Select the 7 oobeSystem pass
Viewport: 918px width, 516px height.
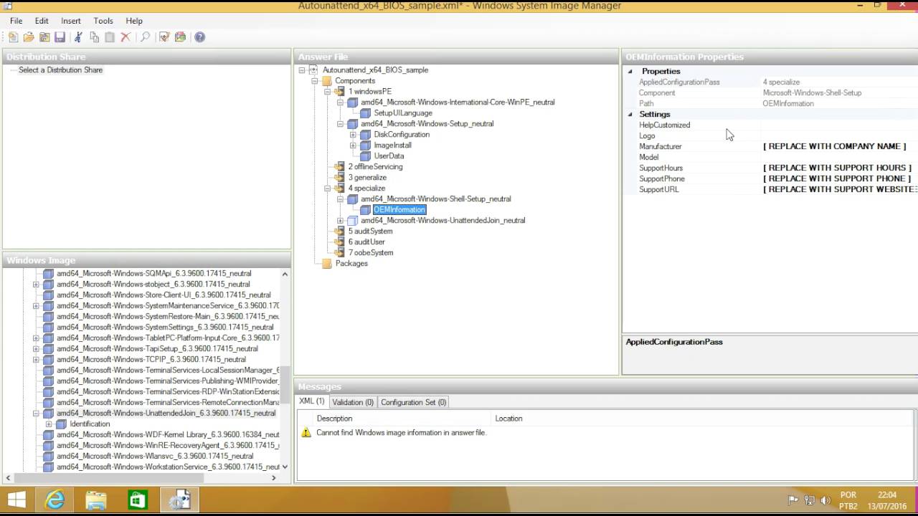pyautogui.click(x=371, y=253)
